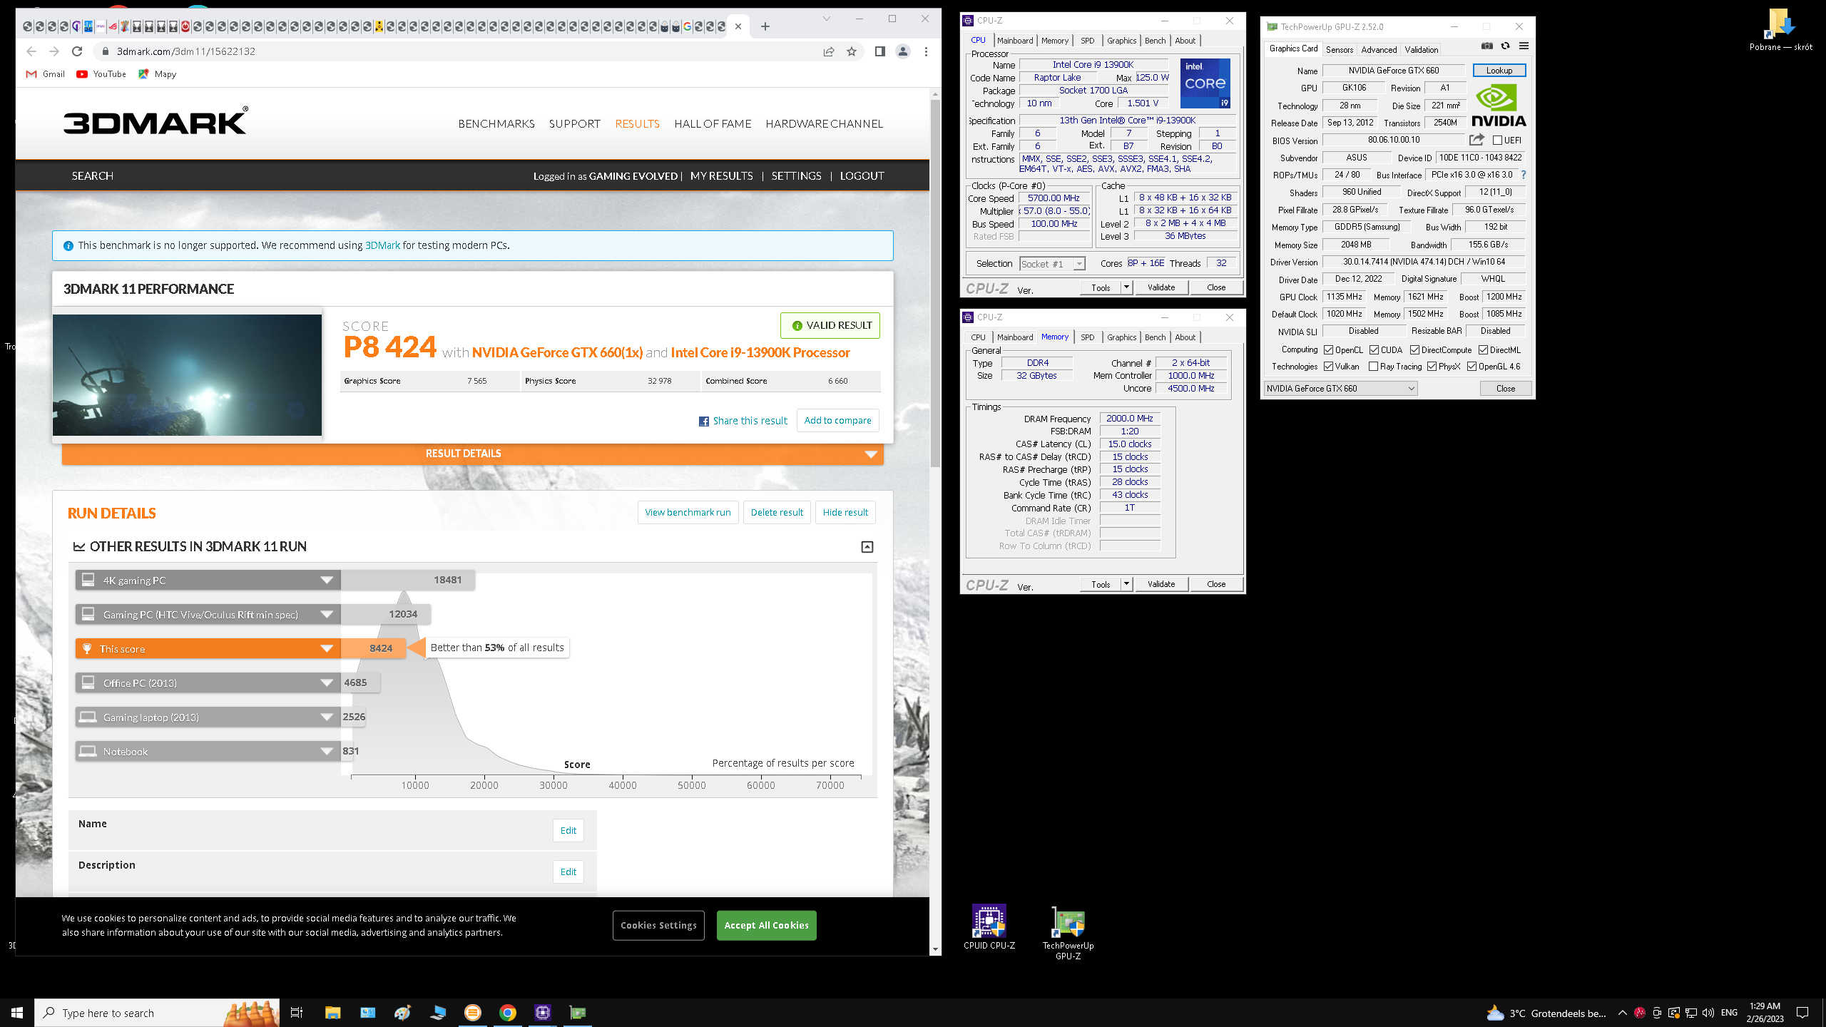Click the browser vertical scrollbar thumb
The width and height of the screenshot is (1826, 1027).
[935, 283]
